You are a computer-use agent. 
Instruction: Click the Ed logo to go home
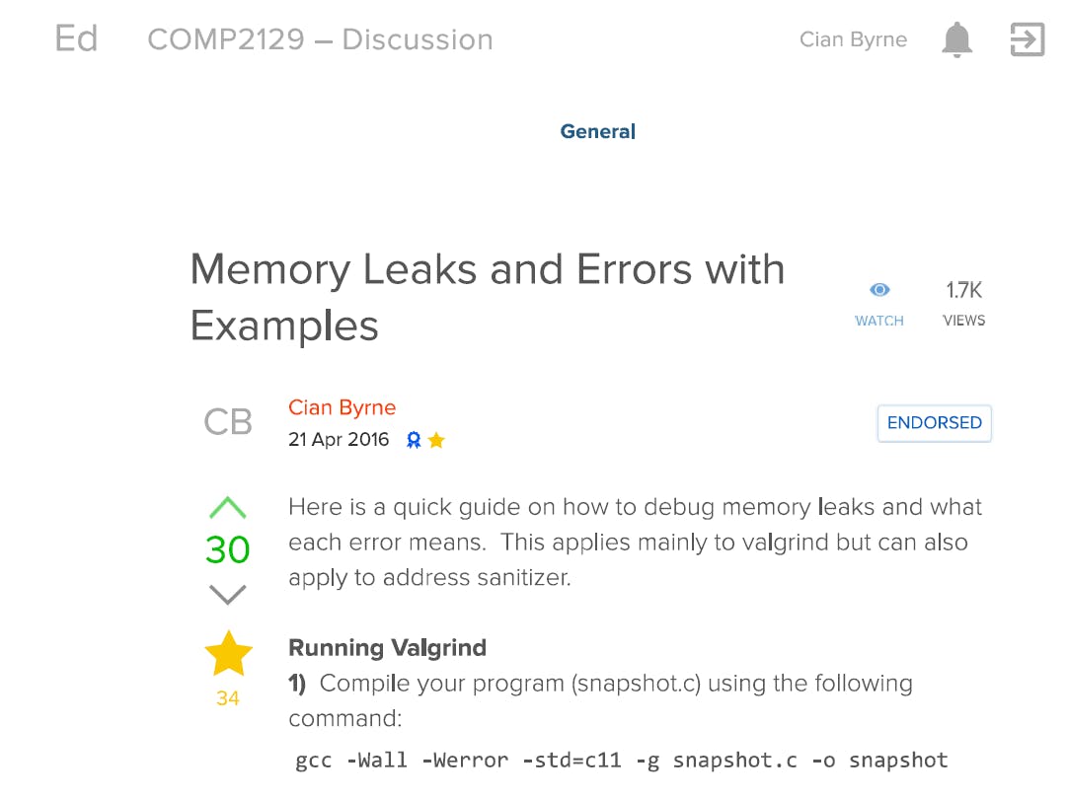click(76, 39)
